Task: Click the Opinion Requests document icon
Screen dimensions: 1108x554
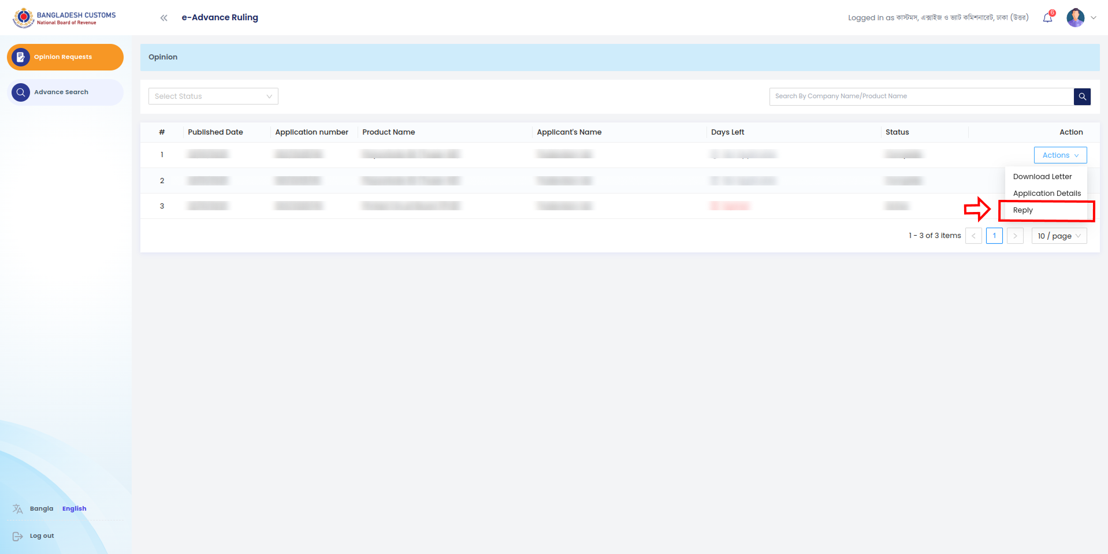Action: [x=21, y=57]
